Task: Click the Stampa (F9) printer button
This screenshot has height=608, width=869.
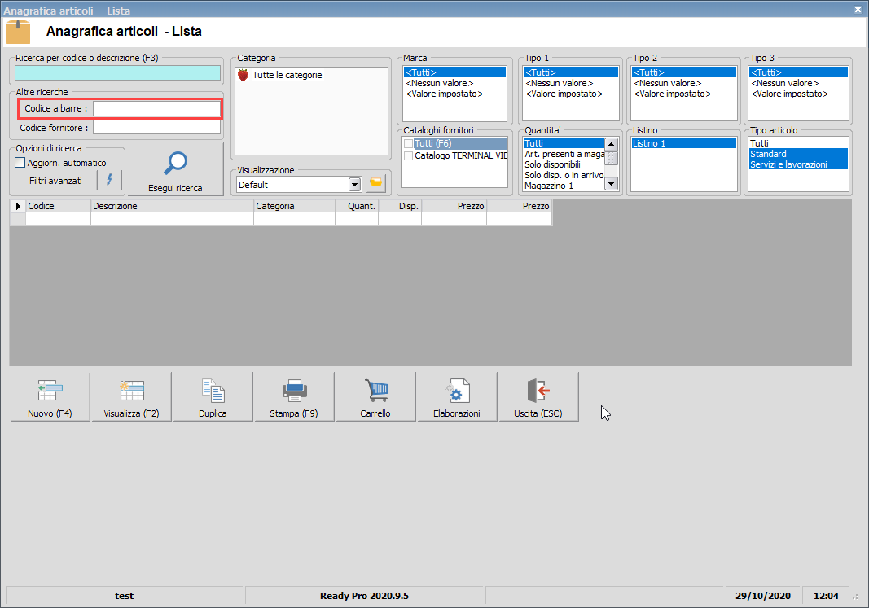Action: 294,396
